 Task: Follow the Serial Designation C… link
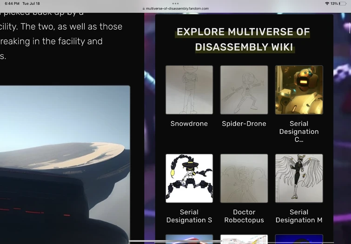[x=299, y=132]
